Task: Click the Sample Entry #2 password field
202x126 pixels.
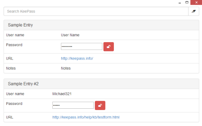Action: point(73,105)
